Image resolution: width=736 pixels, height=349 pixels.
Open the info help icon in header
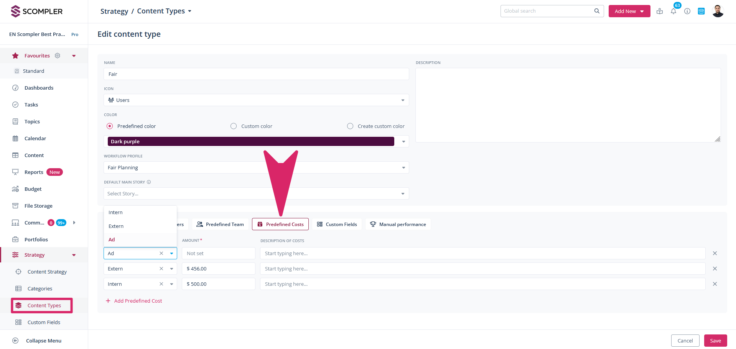(x=687, y=11)
